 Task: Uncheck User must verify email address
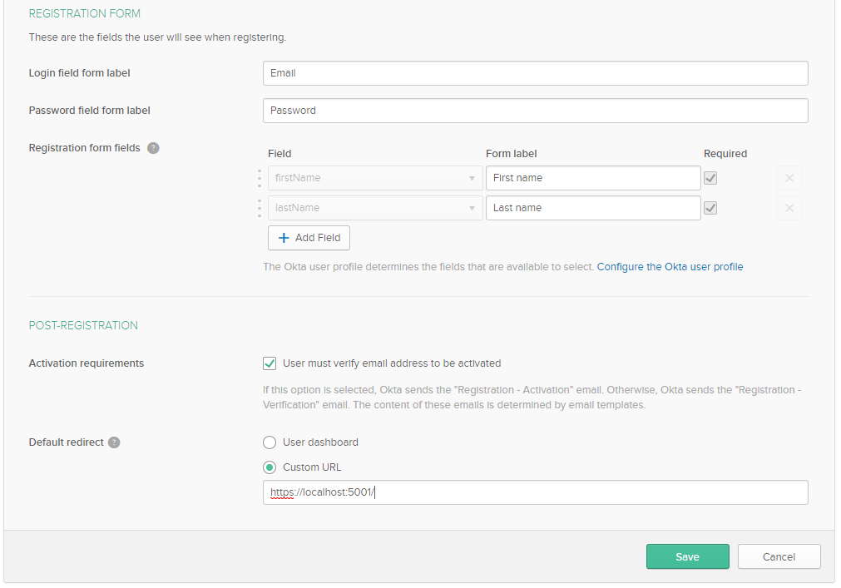coord(270,363)
